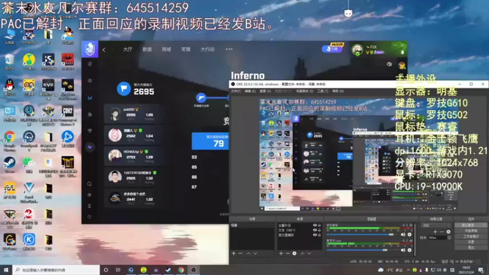Image resolution: width=489 pixels, height=275 pixels.
Task: Lock the 文本 (GDI+) source
Action: coord(319,230)
